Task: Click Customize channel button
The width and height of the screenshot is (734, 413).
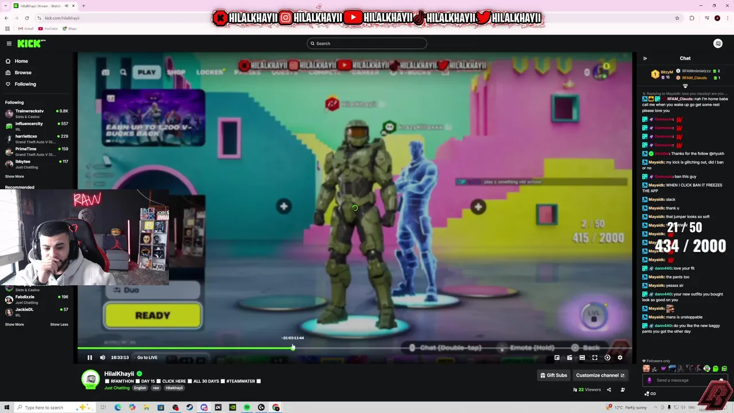Action: tap(600, 375)
